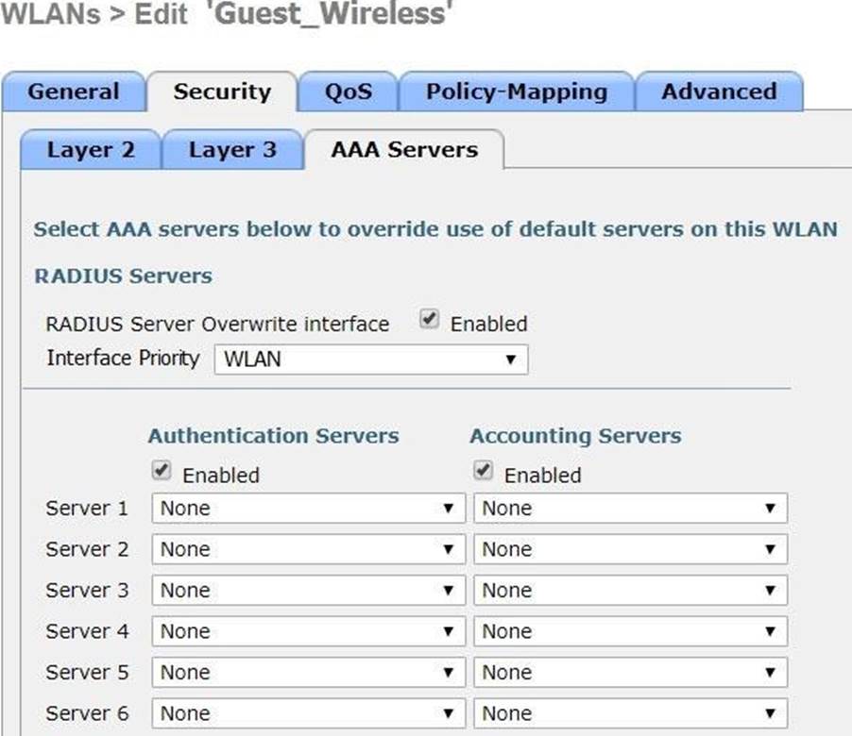Open Server 1 authentication server dropdown
The image size is (852, 736).
(308, 509)
